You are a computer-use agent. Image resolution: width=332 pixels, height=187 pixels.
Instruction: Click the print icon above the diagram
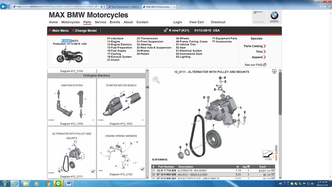coord(274,72)
